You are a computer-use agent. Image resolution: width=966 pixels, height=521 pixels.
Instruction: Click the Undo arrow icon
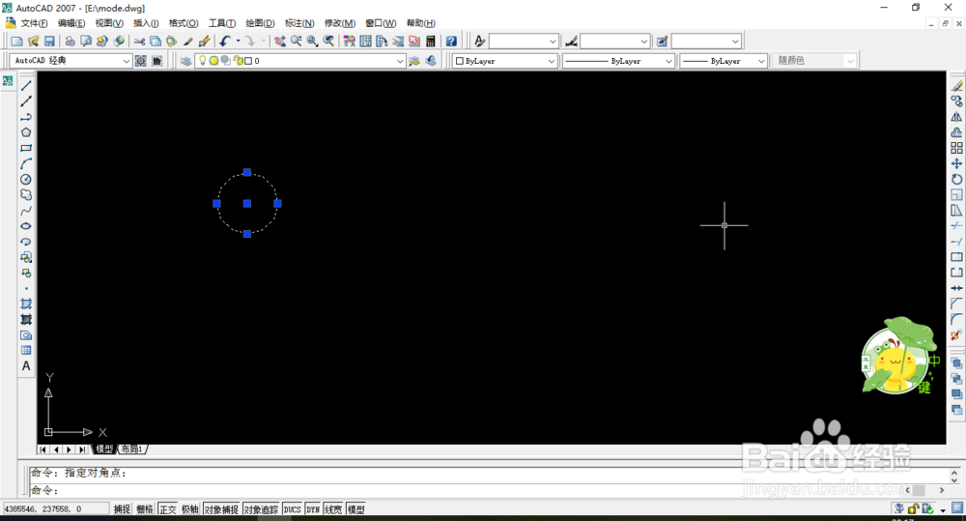click(225, 42)
